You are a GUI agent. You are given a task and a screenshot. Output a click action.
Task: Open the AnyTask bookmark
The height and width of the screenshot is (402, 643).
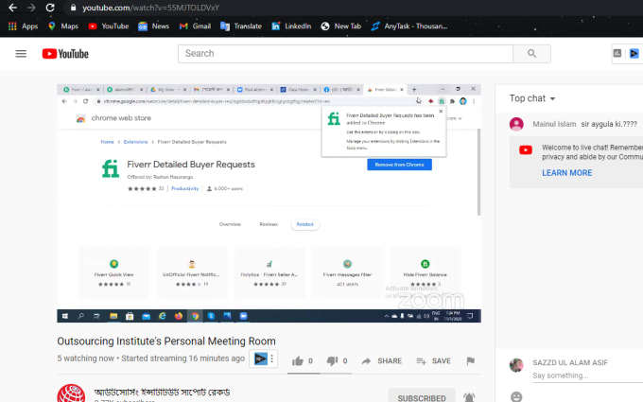click(x=409, y=26)
